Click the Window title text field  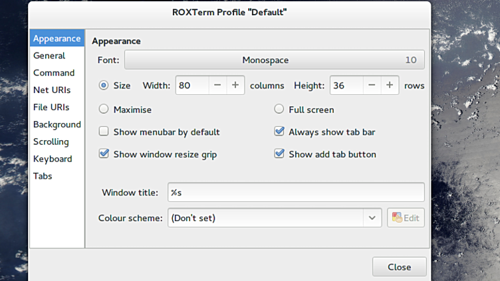click(x=295, y=192)
